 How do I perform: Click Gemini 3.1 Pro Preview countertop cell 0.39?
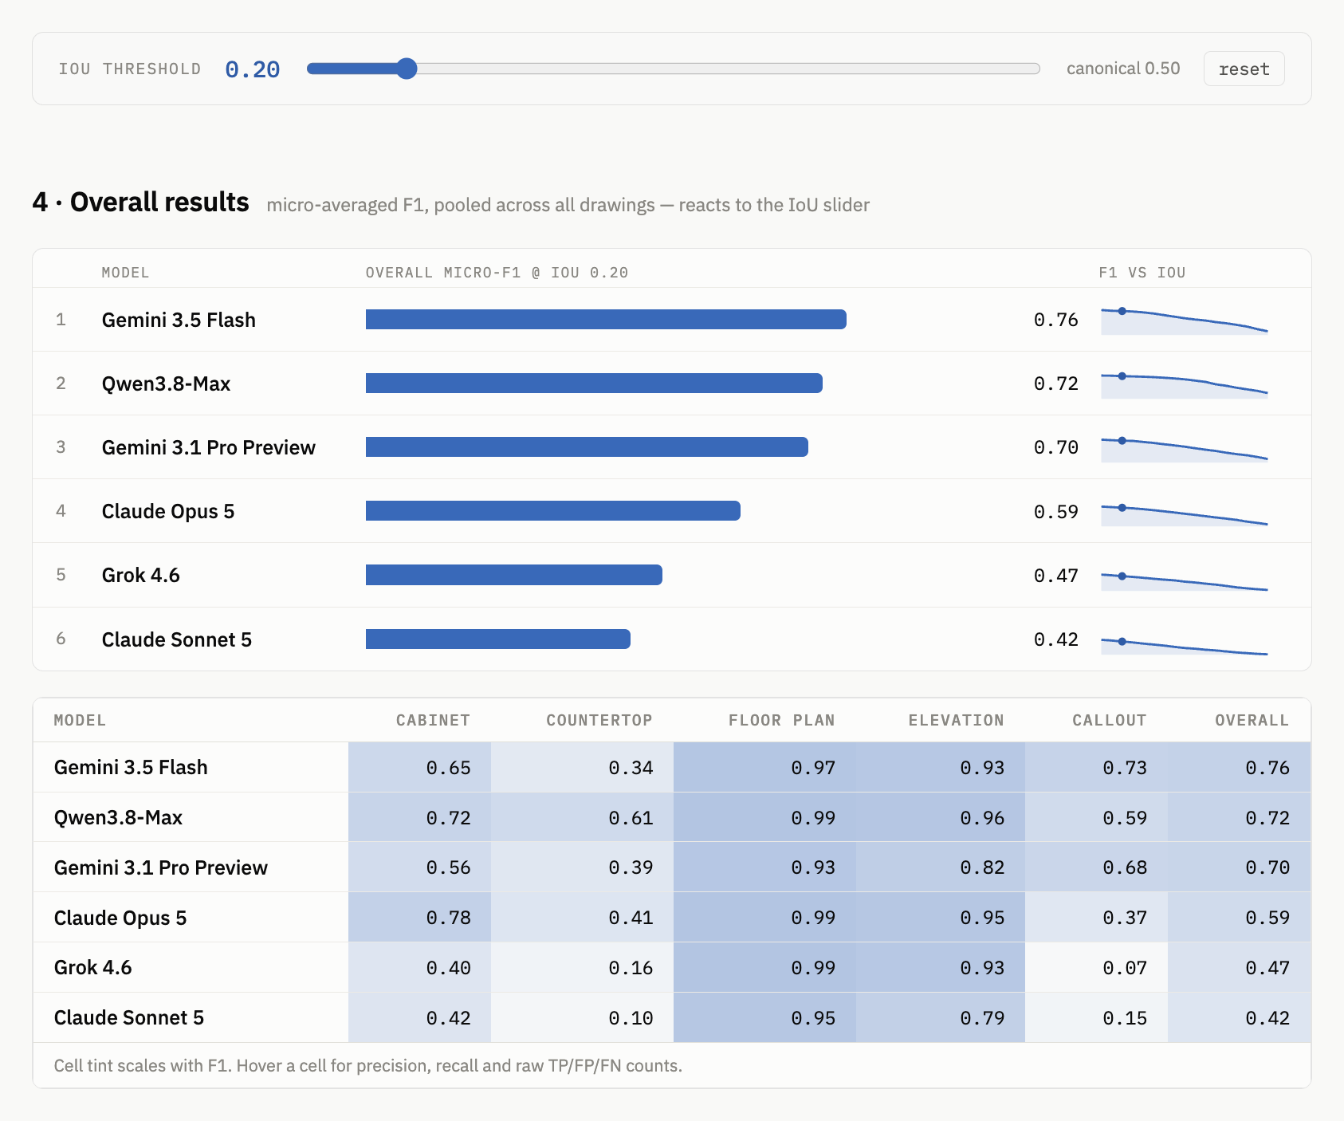coord(583,867)
